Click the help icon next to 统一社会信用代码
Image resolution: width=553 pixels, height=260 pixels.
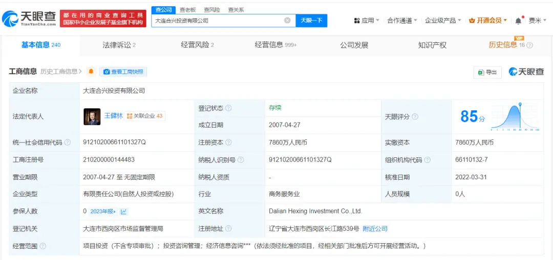(x=68, y=143)
